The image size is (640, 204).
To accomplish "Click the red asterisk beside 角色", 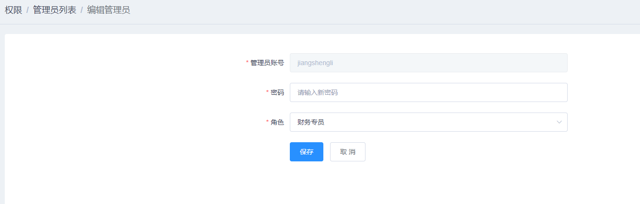I will 267,122.
